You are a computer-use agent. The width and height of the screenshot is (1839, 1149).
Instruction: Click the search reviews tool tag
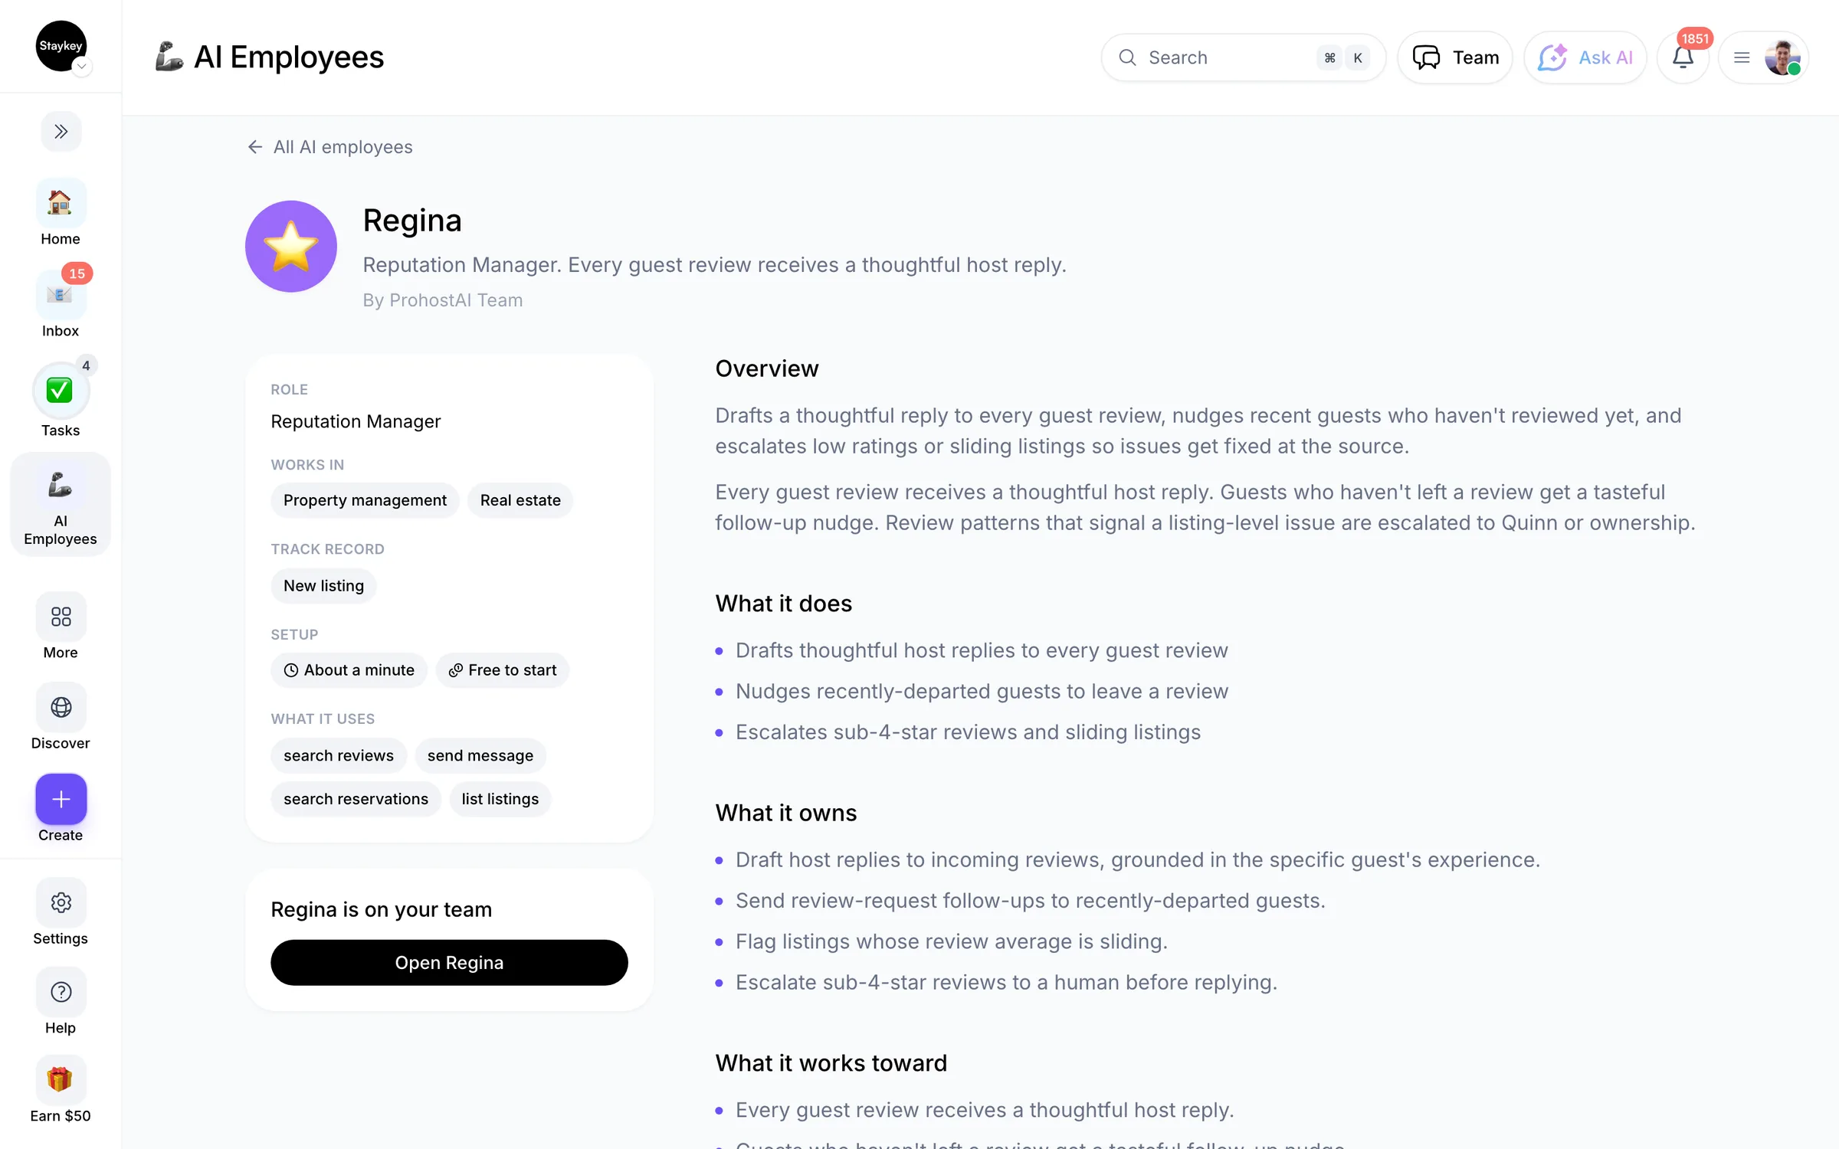[339, 756]
